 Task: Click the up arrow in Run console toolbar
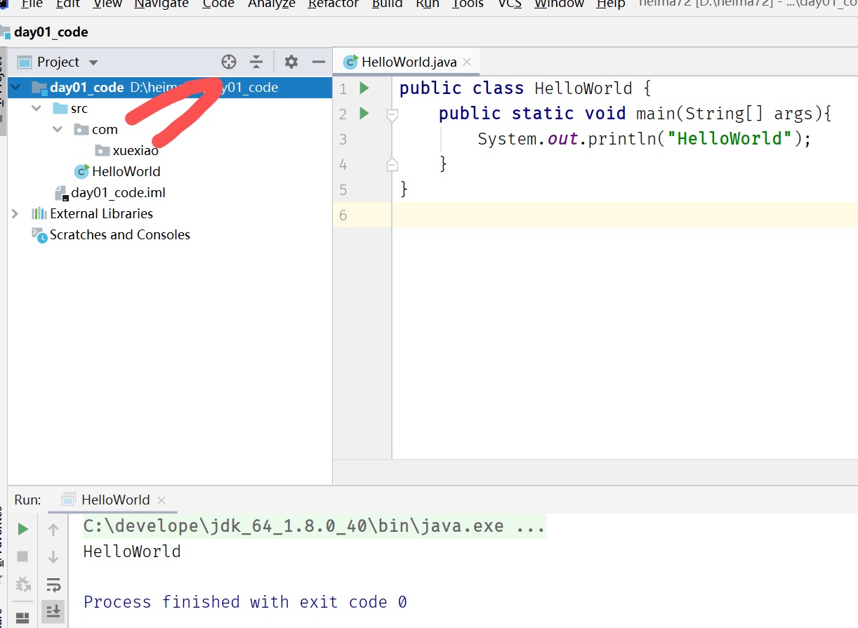53,530
